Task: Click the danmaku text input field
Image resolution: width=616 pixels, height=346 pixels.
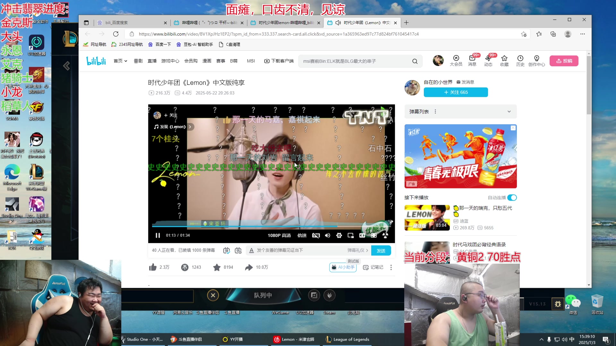Action: [x=300, y=251]
